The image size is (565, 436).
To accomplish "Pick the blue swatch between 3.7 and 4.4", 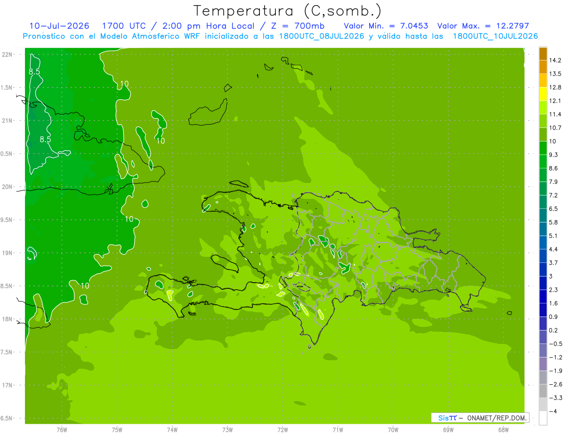I will 543,256.
